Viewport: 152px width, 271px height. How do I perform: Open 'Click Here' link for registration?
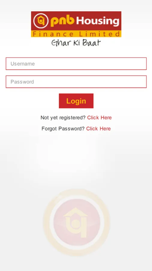99,118
